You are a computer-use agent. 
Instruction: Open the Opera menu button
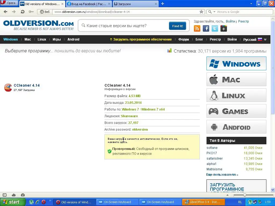(9, 3)
